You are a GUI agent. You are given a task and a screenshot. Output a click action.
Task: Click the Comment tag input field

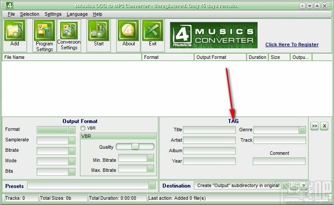point(279,161)
